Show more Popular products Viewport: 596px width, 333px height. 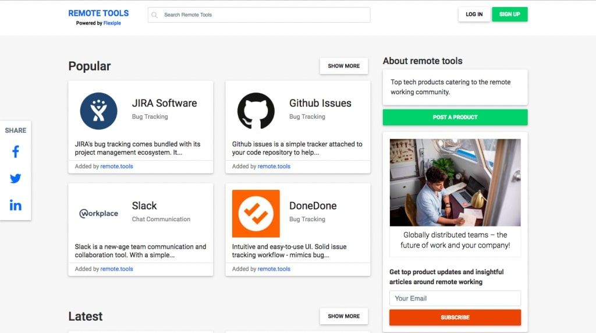(343, 66)
